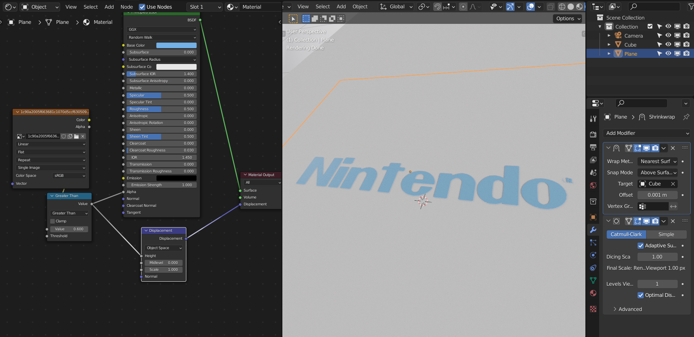
Task: Open the node editor Add menu
Action: point(109,7)
